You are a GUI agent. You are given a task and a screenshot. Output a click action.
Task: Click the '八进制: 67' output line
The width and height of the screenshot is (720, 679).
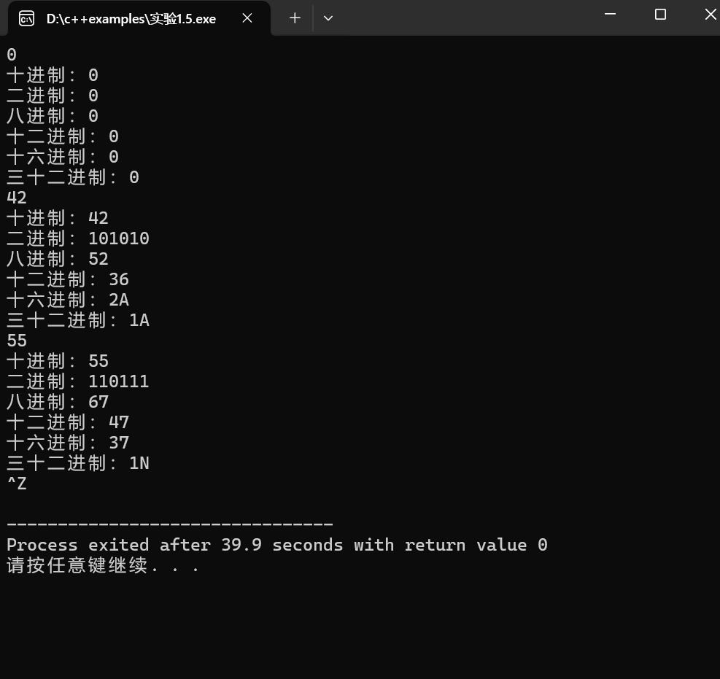(58, 402)
